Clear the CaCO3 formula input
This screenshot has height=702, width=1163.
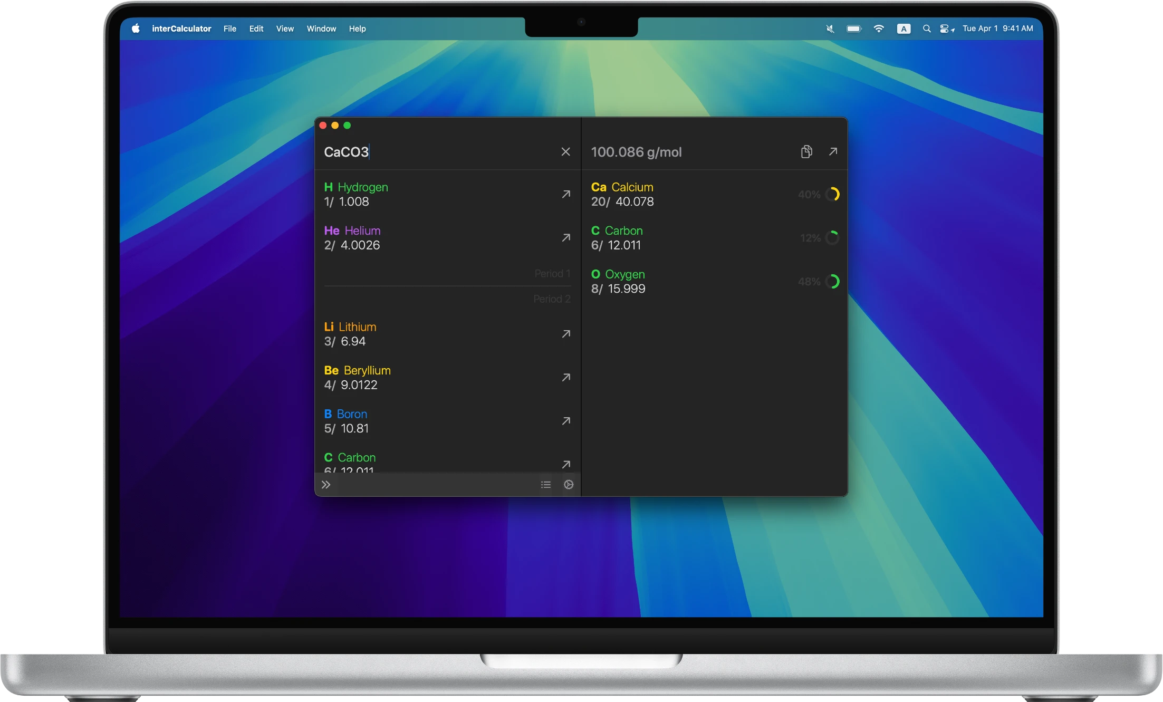[565, 152]
